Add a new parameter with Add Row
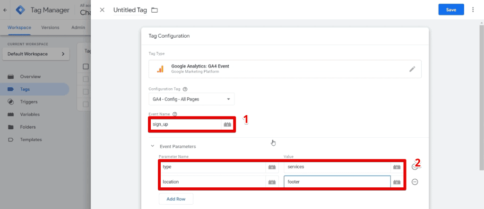Screen dimensions: 484x209 [176, 199]
